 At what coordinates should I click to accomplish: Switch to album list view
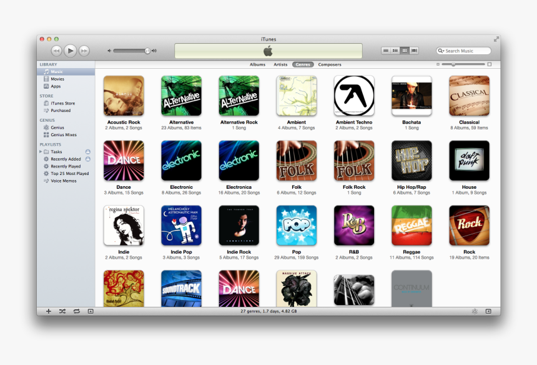(x=395, y=51)
